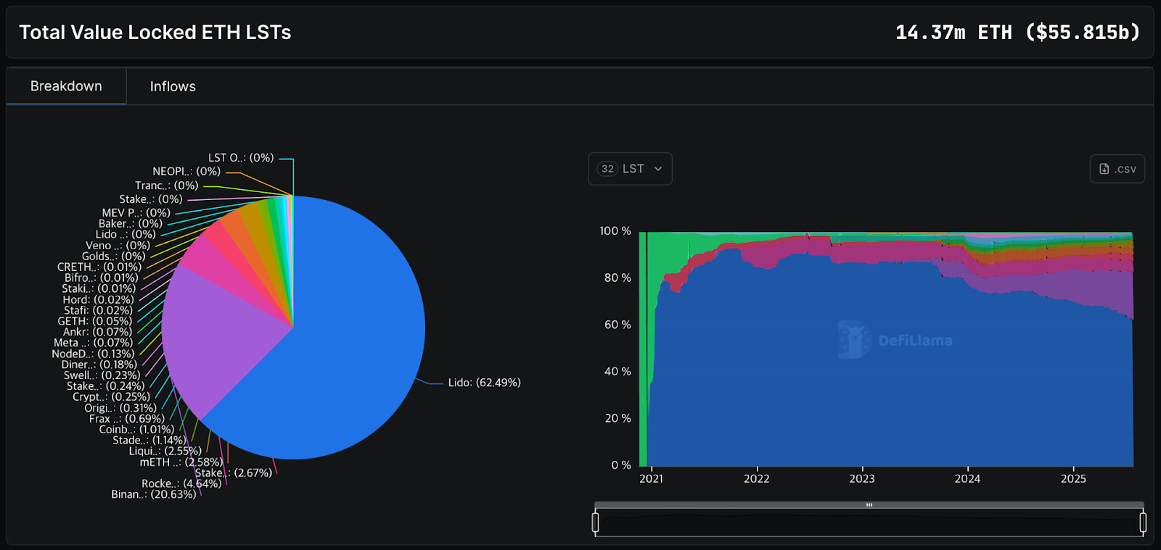Viewport: 1161px width, 550px height.
Task: Select the 'Stade..: (1.14%)' label
Action: (x=149, y=440)
